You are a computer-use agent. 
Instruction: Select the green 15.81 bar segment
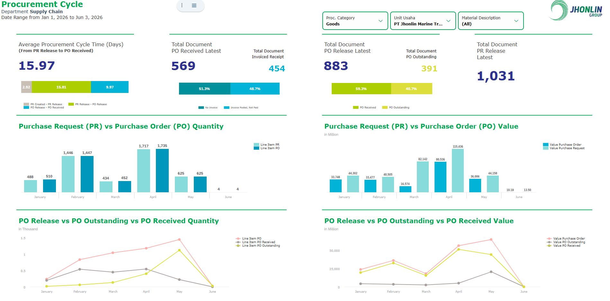pos(61,87)
